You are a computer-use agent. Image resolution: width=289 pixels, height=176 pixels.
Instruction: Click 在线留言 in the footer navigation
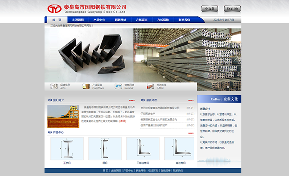154,171
